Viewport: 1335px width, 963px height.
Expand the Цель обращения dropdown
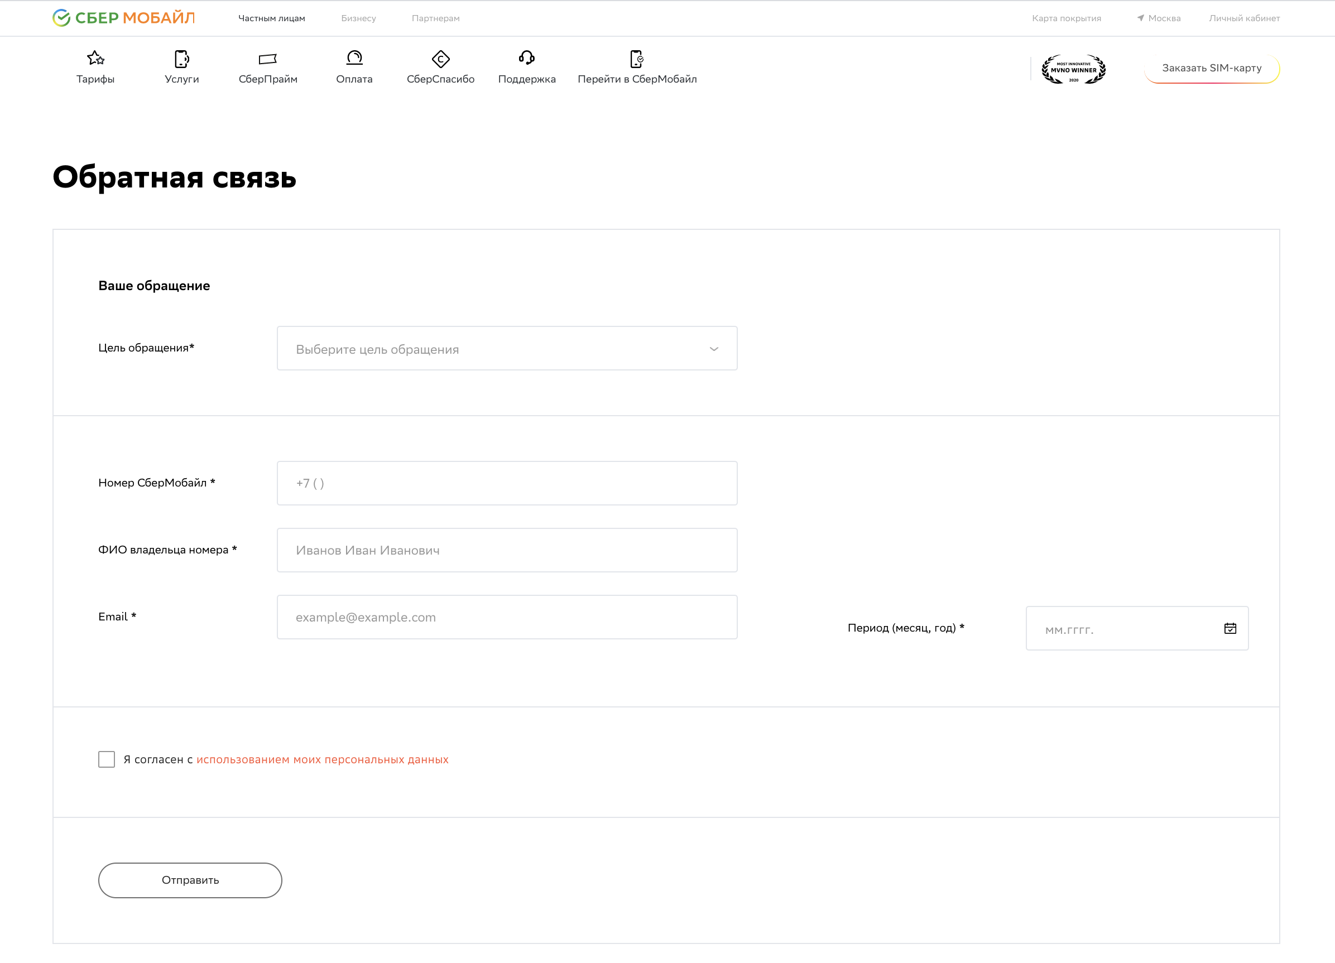tap(506, 349)
